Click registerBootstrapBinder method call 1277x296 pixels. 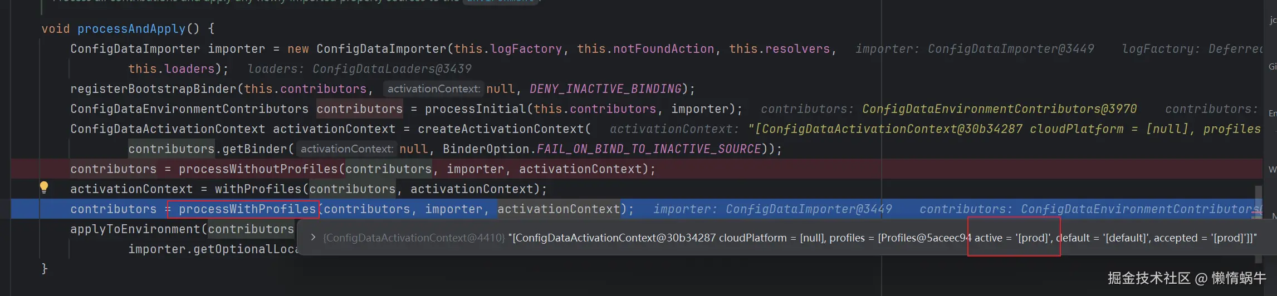153,88
